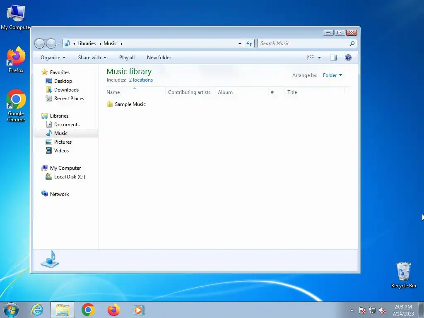Viewport: 424px width, 318px height.
Task: Open Pictures library in the navigation pane
Action: [x=63, y=142]
